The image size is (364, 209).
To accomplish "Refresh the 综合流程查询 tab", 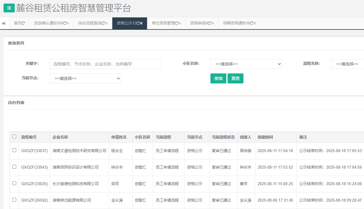I will tap(103, 23).
